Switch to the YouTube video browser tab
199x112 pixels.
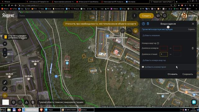[x=88, y=2]
